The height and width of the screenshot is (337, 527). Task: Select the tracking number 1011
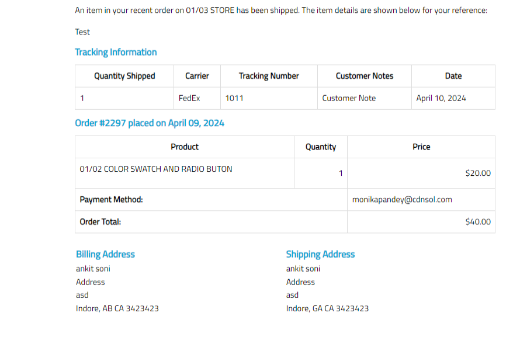[234, 98]
